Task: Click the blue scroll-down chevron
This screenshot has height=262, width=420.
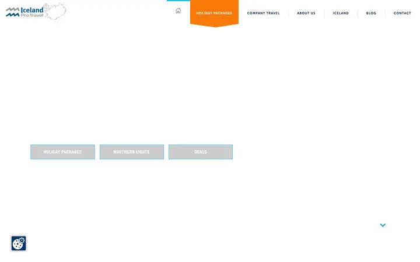Action: [x=383, y=225]
